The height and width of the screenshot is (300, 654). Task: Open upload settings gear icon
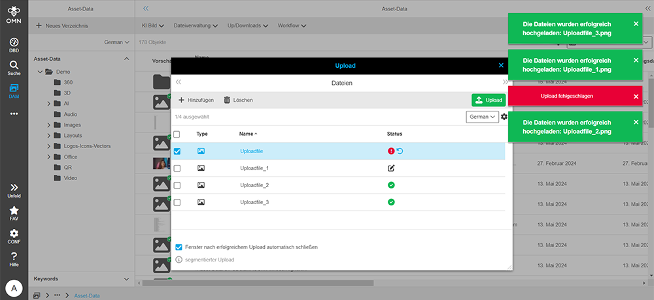pyautogui.click(x=504, y=117)
